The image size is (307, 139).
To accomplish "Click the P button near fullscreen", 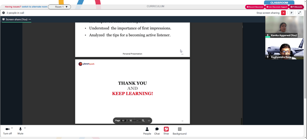I will [x=291, y=13].
